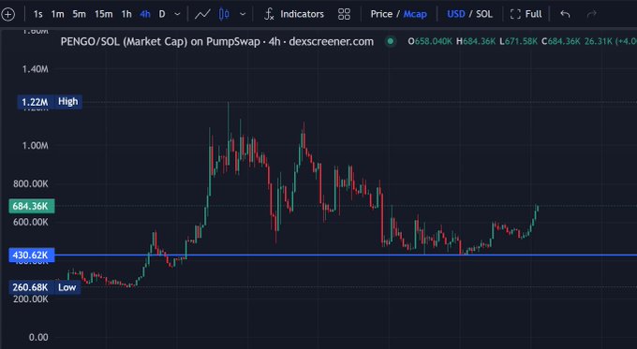
Task: Click the latest green candle
Action: [x=537, y=209]
